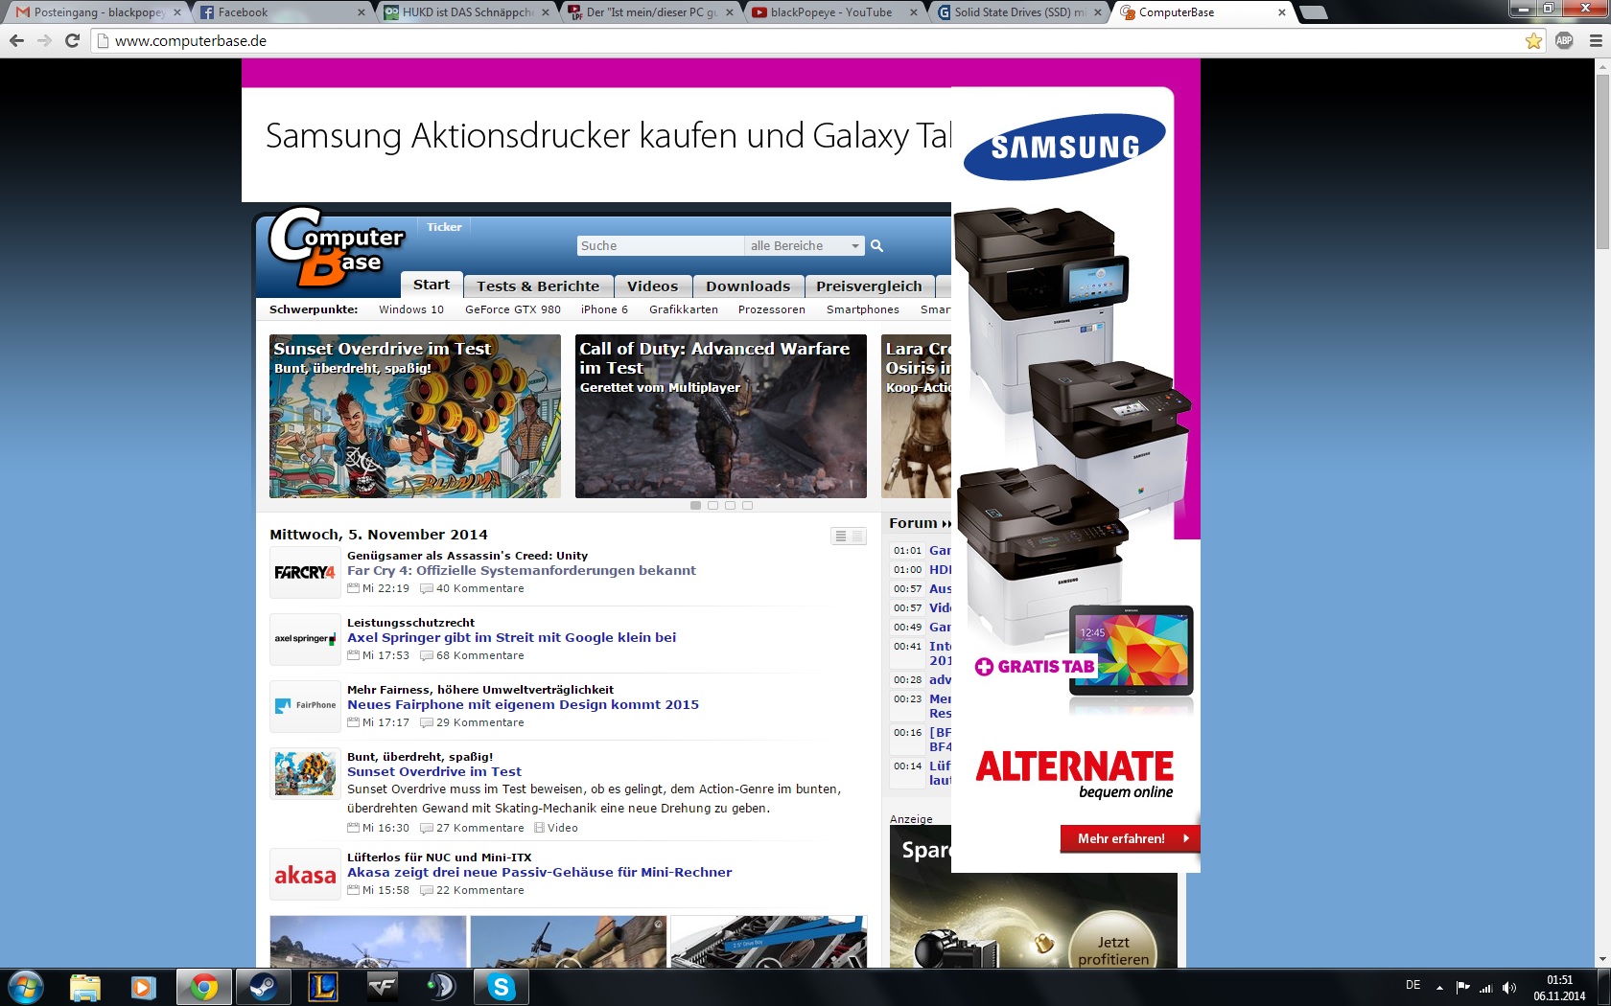Open Steam from the taskbar
Viewport: 1611px width, 1006px height.
click(x=263, y=987)
